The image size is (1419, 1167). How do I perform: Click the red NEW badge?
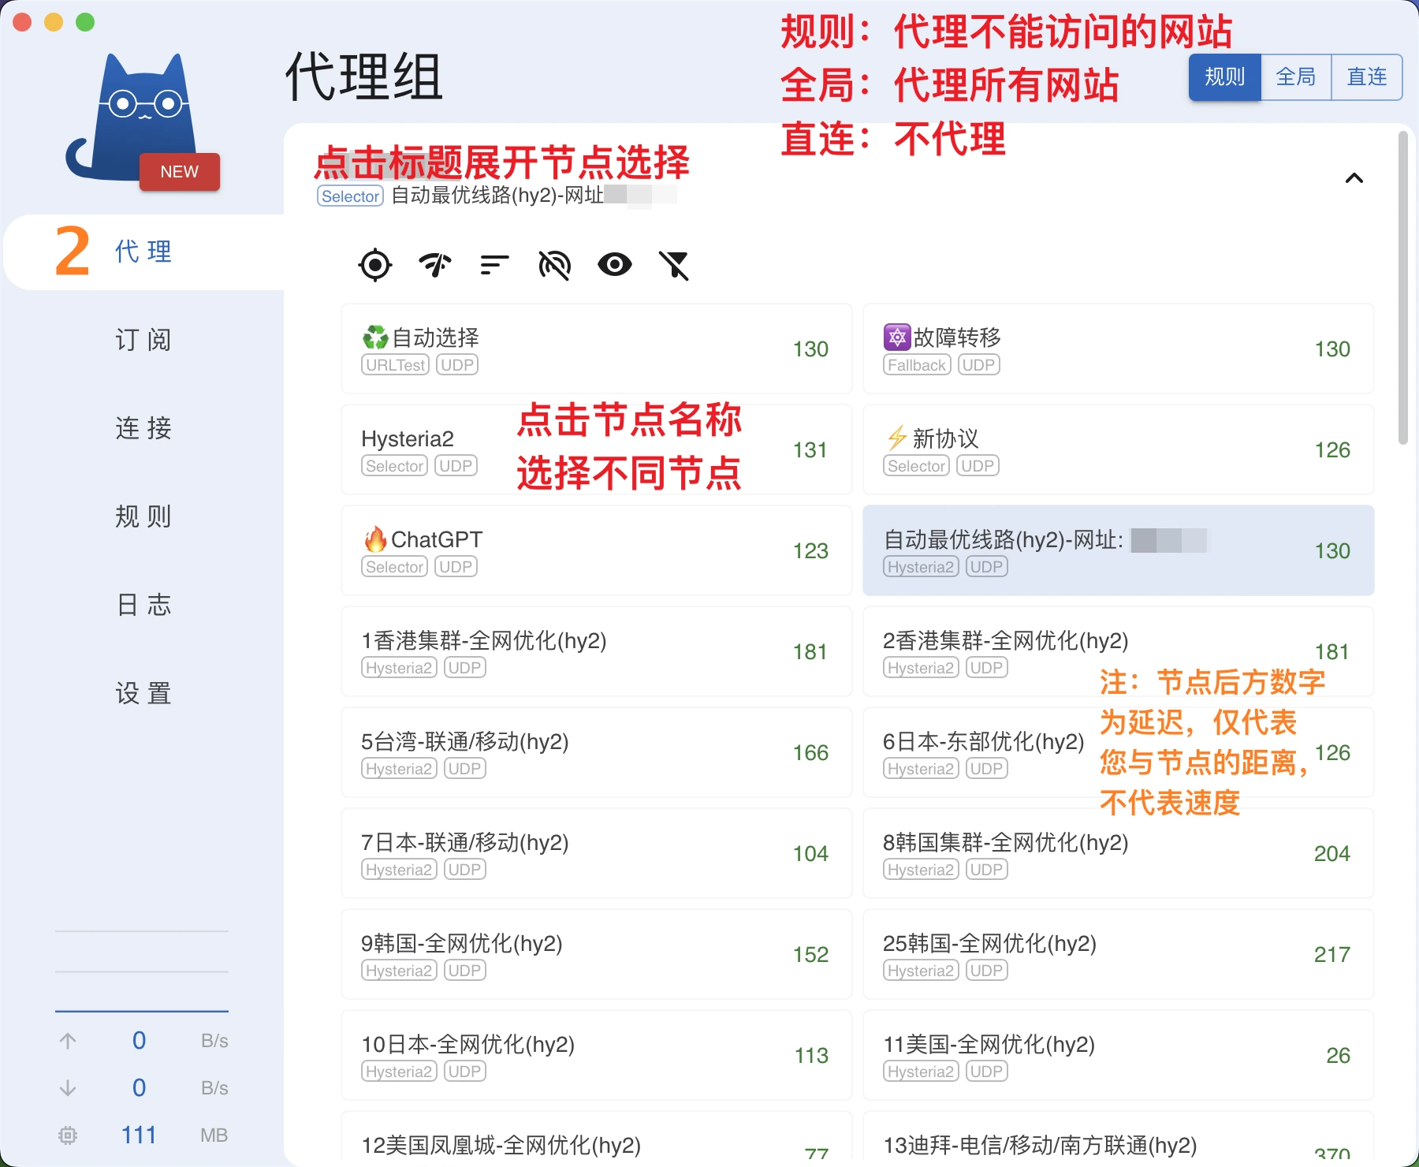tap(180, 172)
